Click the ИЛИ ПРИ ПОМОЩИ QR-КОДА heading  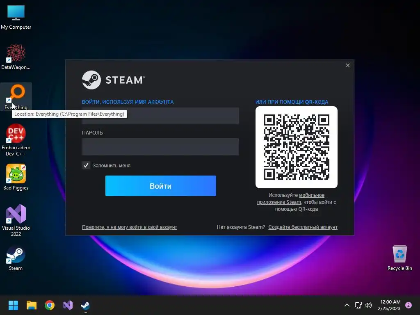292,102
